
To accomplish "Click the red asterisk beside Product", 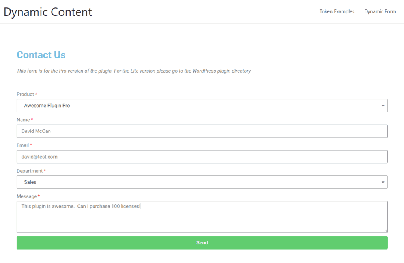I will (36, 94).
